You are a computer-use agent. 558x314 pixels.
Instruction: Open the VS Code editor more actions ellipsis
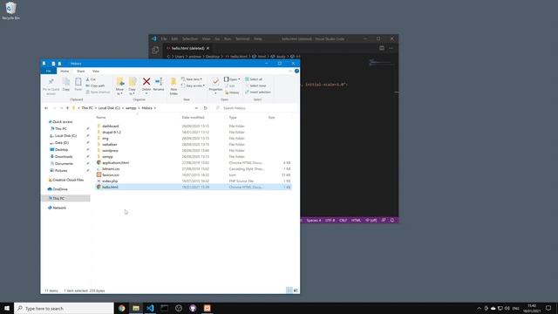[x=391, y=48]
